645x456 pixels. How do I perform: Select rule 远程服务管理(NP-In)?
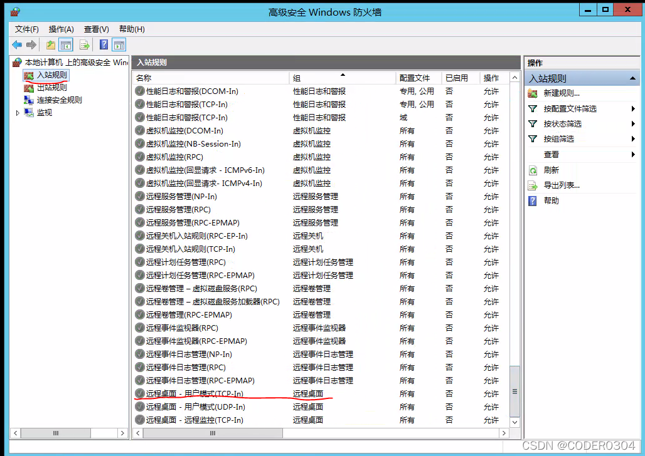181,196
